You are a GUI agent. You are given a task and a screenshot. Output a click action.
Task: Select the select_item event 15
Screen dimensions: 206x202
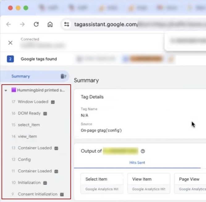click(x=29, y=125)
